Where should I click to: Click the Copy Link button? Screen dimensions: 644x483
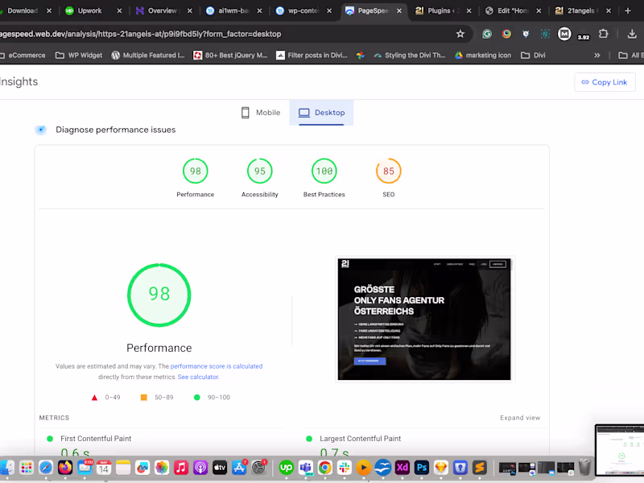[x=605, y=81]
